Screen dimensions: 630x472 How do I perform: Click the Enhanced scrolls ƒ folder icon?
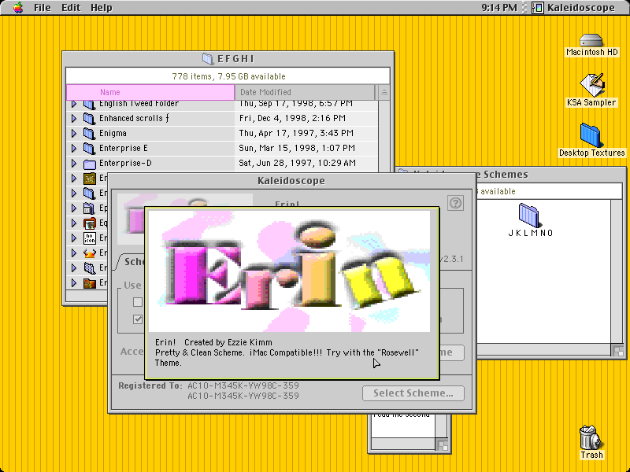point(89,118)
